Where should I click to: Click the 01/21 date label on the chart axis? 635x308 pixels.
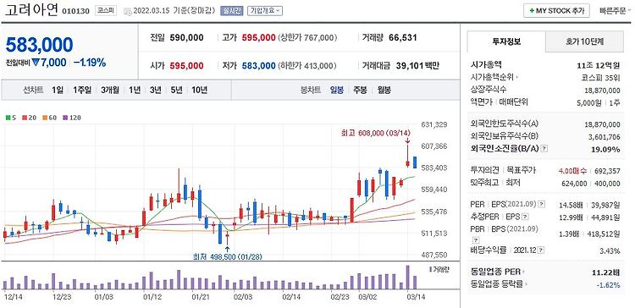point(201,297)
